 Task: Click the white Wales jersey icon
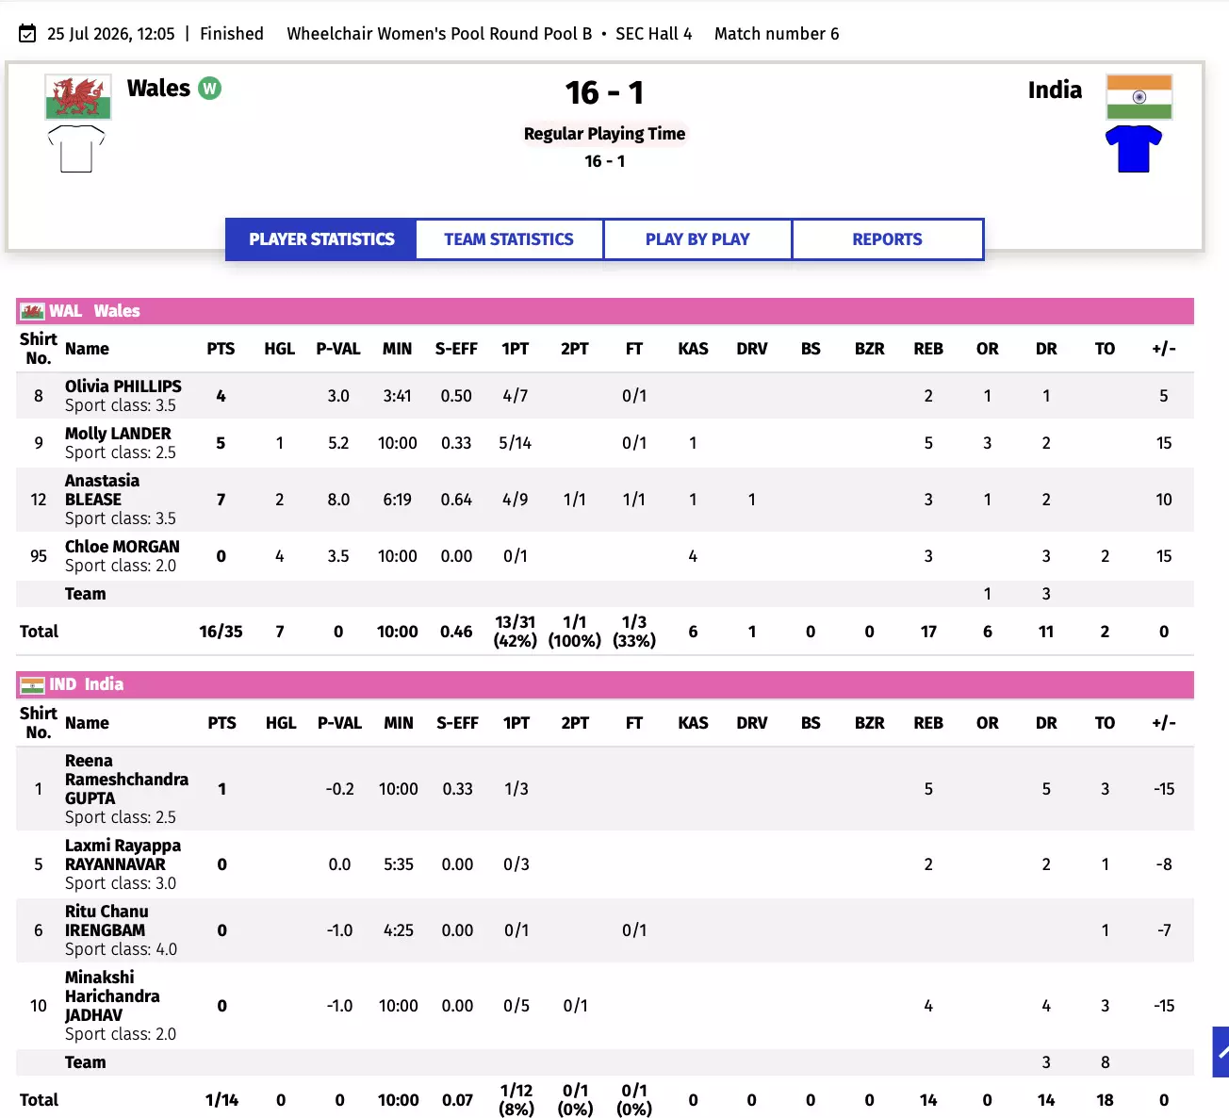76,149
